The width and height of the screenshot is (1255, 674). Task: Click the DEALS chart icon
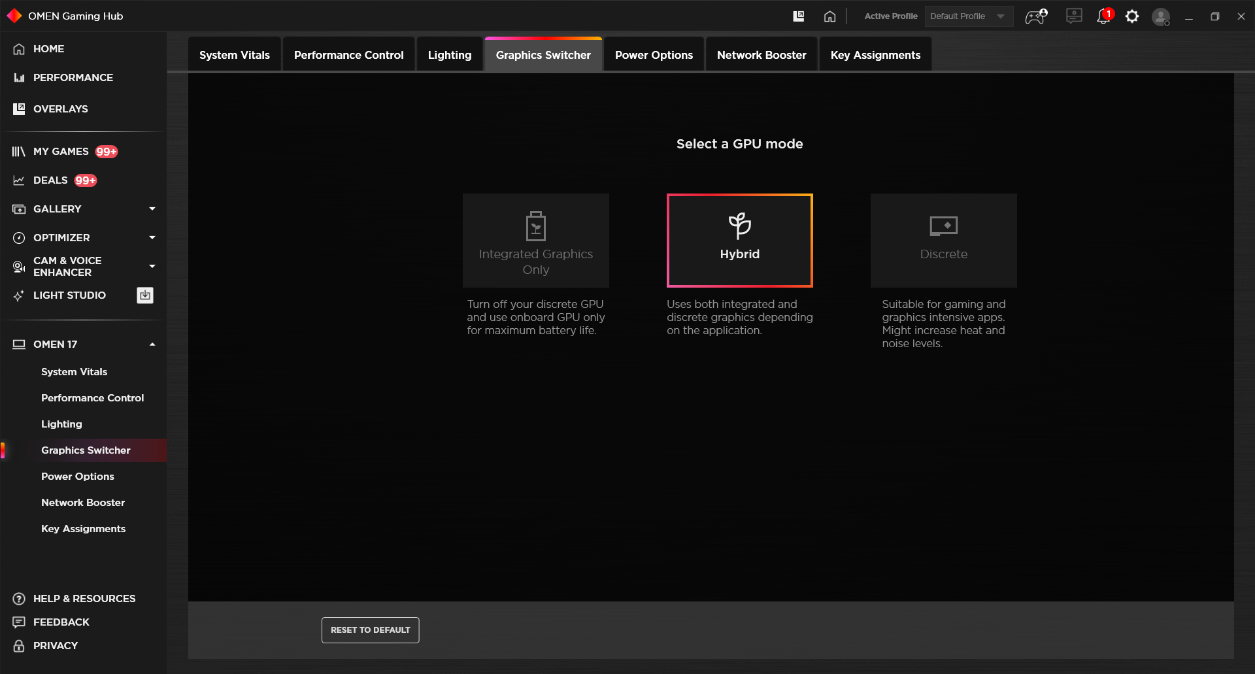click(x=19, y=180)
